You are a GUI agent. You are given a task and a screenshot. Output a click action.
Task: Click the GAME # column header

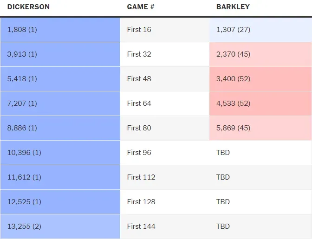pos(137,7)
